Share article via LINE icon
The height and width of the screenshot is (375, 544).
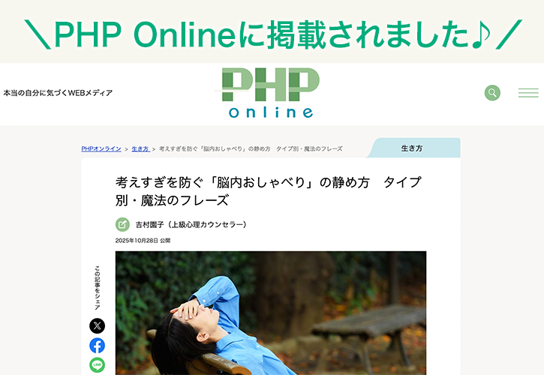[97, 365]
